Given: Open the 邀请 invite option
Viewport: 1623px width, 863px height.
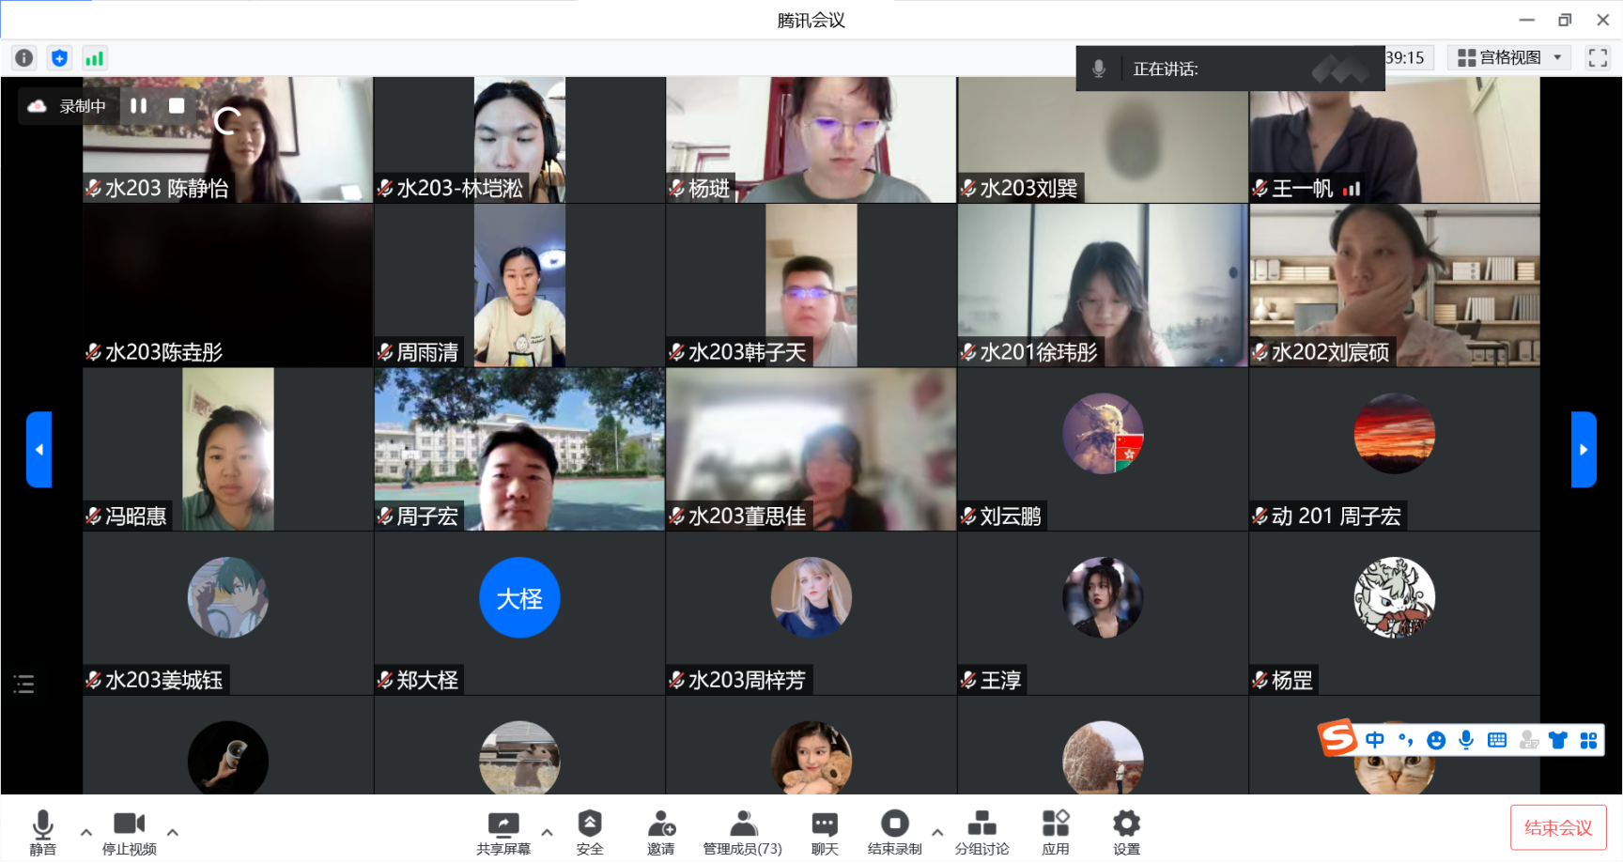Looking at the screenshot, I should (660, 831).
